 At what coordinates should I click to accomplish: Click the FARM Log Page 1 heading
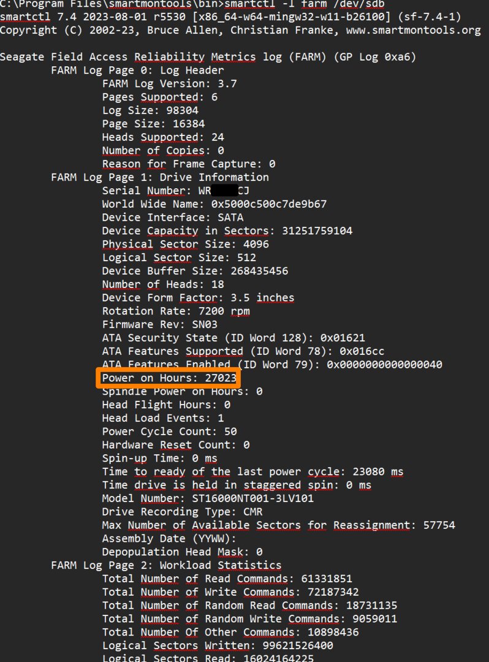pos(159,177)
